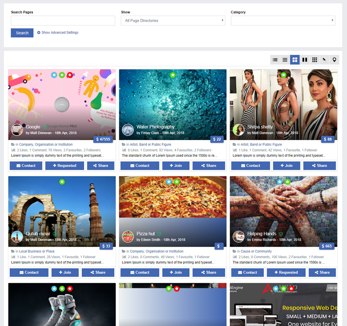The image size is (347, 326).
Task: Join the Water Photography page
Action: (176, 166)
